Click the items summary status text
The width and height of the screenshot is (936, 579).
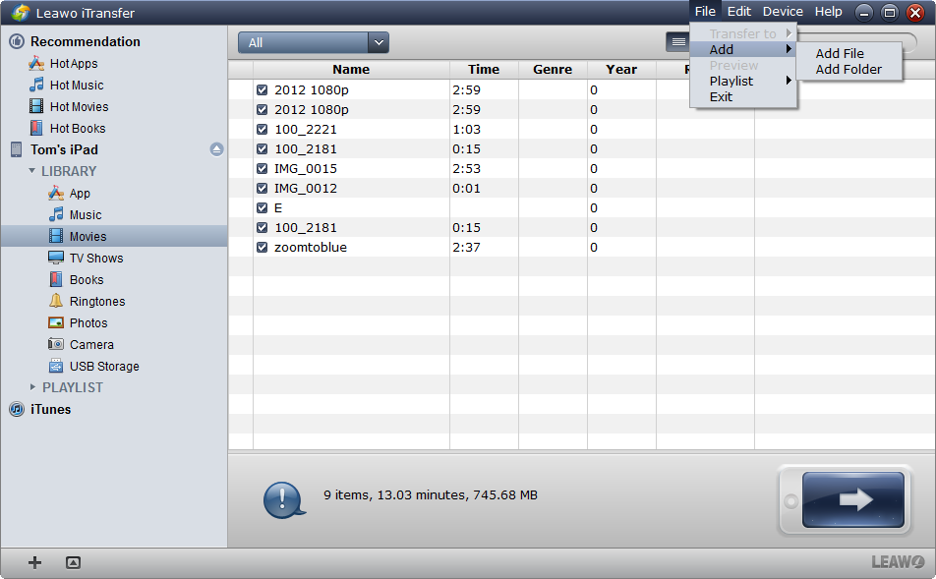(x=431, y=495)
